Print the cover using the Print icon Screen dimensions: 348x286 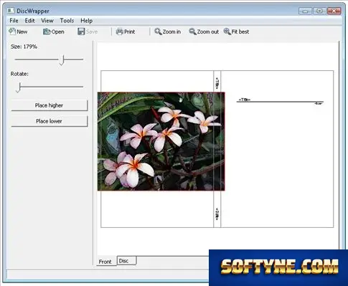coord(119,32)
